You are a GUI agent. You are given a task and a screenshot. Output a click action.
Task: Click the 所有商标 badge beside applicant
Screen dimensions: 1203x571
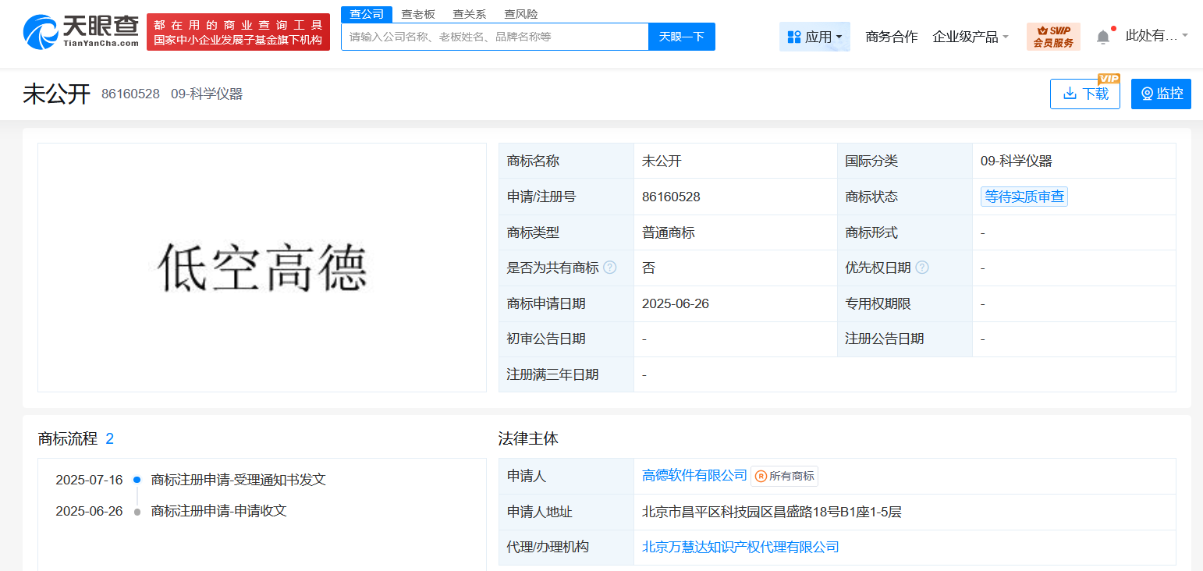pos(785,476)
